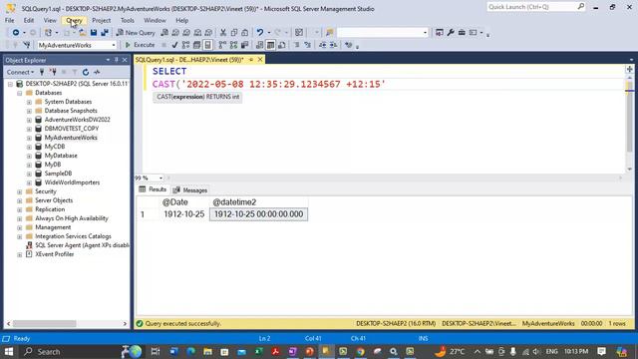Screen dimensions: 638x359
Task: Open the Project menu
Action: click(102, 20)
